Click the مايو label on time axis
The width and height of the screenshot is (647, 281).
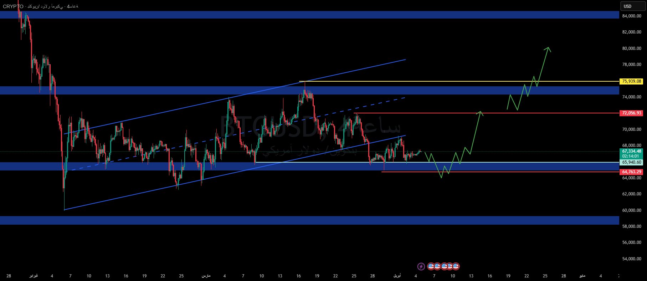[x=582, y=276]
